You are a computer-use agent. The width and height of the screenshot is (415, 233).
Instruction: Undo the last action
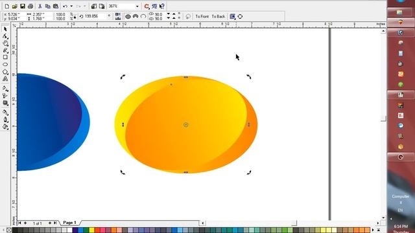[x=65, y=6]
